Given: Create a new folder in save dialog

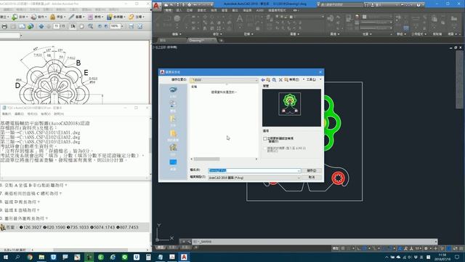Looking at the screenshot, I should coord(286,80).
